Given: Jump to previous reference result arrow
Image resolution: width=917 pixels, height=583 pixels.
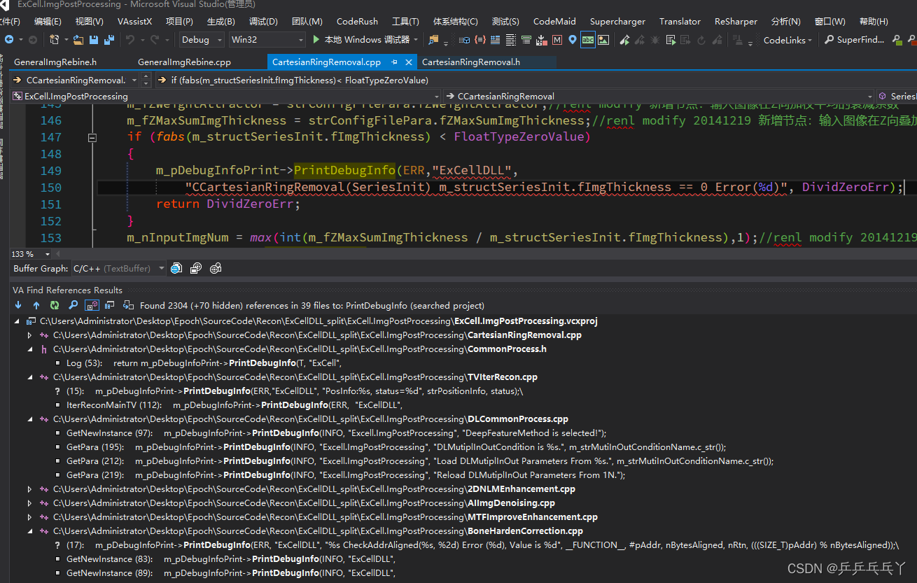Looking at the screenshot, I should point(37,305).
